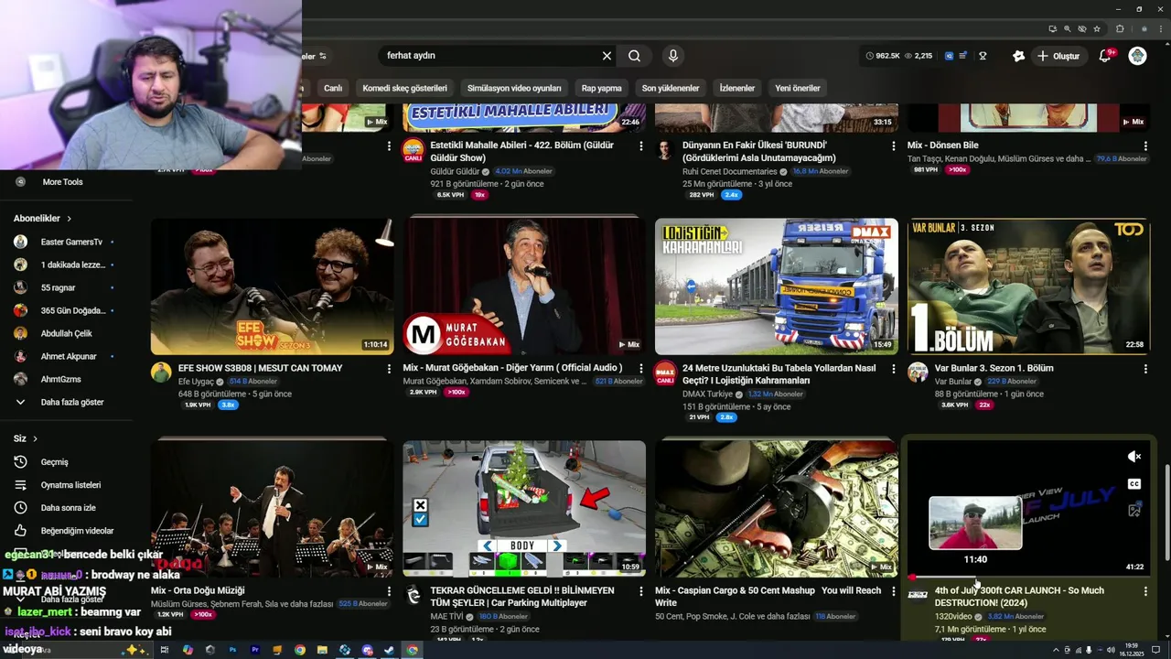Click the thumbnail image icon on the preview video
Image resolution: width=1171 pixels, height=659 pixels.
pos(1134,511)
